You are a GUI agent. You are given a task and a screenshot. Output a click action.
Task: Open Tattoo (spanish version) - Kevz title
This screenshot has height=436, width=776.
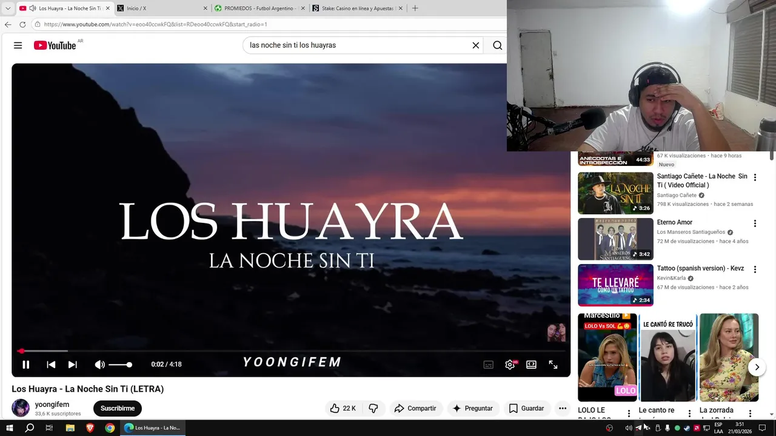pos(700,268)
